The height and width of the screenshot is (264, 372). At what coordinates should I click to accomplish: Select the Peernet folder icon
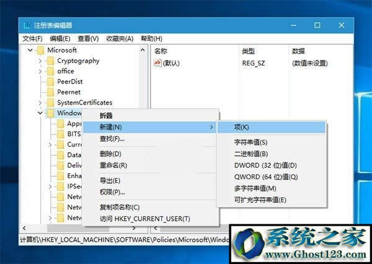(50, 92)
